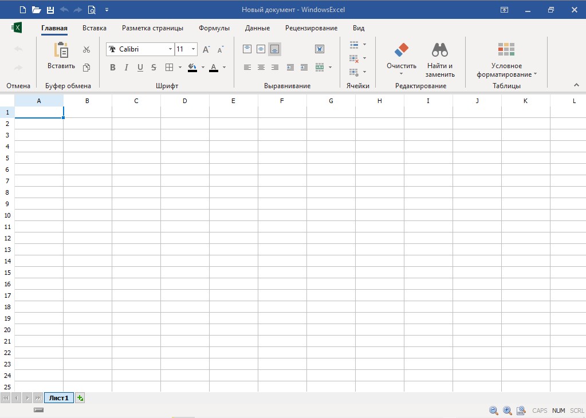Open the font size dropdown
Viewport: 586px width, 418px height.
(x=193, y=49)
